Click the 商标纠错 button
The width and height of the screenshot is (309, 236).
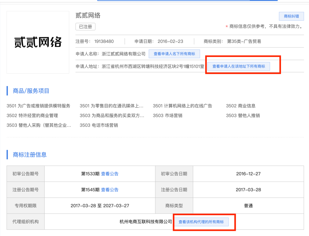[x=291, y=16]
